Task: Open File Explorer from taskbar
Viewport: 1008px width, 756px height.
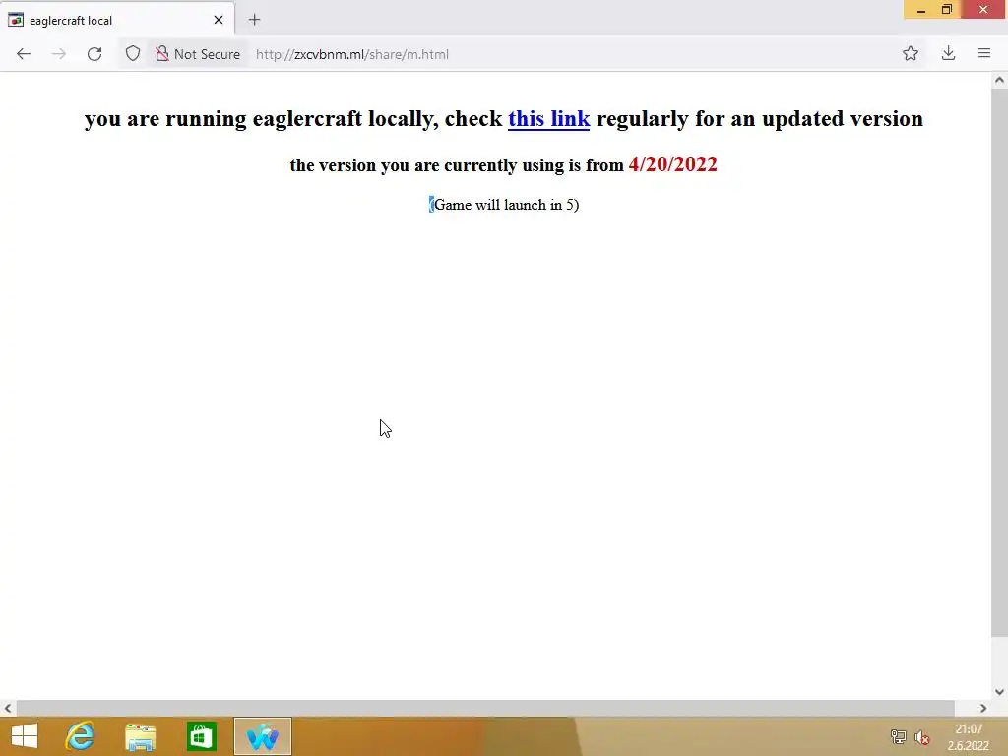Action: pos(140,736)
